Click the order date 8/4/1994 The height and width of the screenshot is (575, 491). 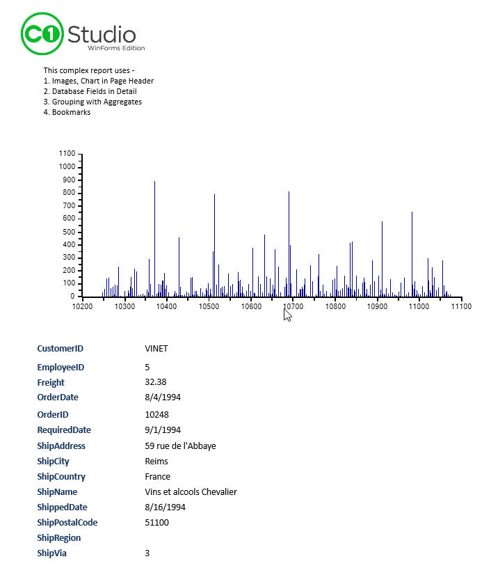[163, 397]
